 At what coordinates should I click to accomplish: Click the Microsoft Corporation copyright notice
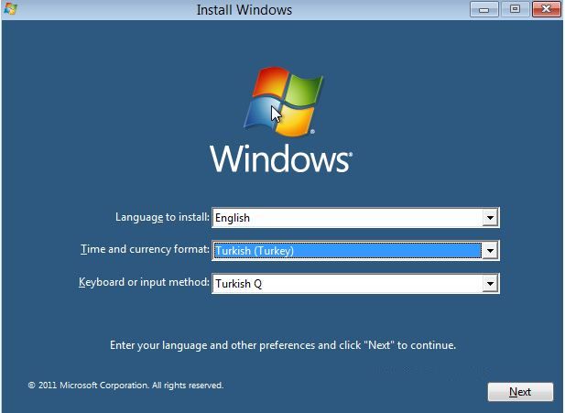[125, 386]
